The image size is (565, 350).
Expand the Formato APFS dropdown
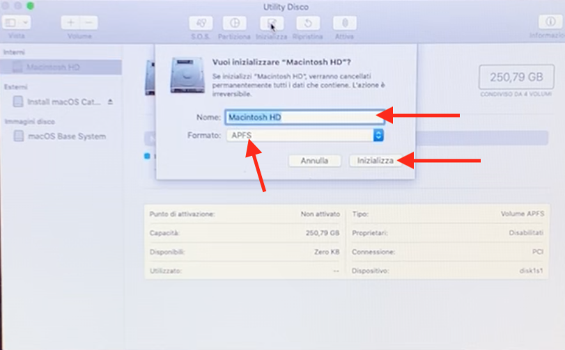pos(305,136)
